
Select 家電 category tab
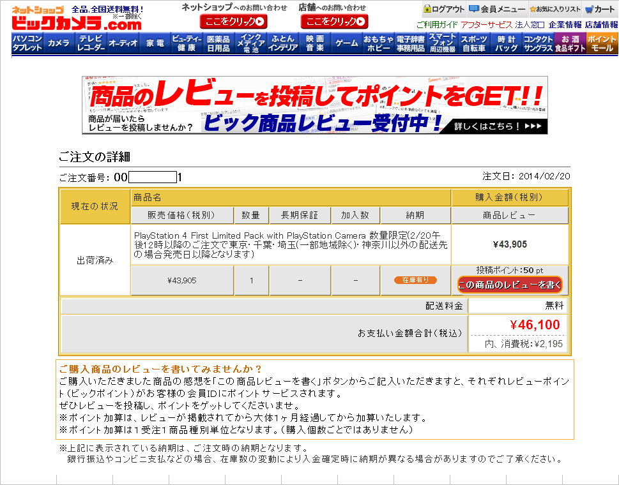pyautogui.click(x=155, y=43)
